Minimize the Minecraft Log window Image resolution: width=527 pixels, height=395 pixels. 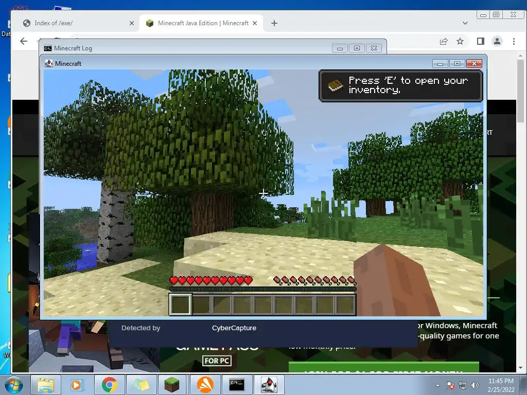click(x=340, y=48)
